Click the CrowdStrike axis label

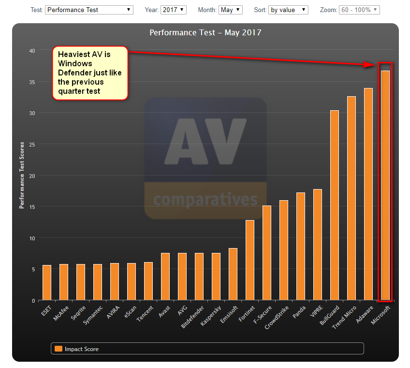pos(277,317)
